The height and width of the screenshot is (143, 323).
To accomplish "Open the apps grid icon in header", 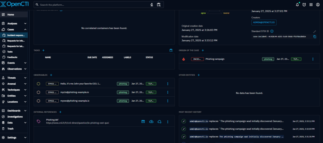I will pos(311,5).
